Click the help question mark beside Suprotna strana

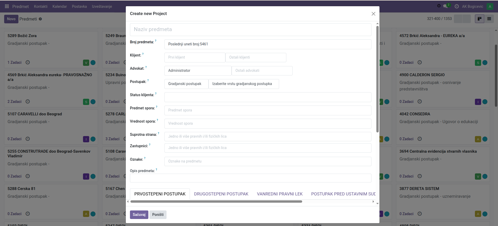point(158,133)
